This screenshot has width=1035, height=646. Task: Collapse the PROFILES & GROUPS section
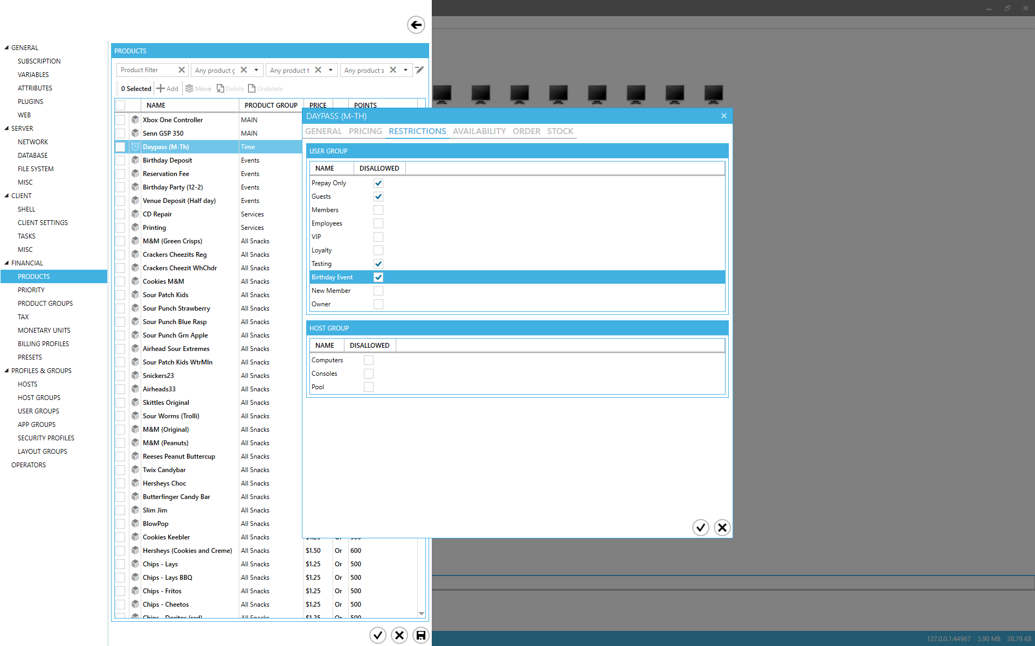coord(6,371)
